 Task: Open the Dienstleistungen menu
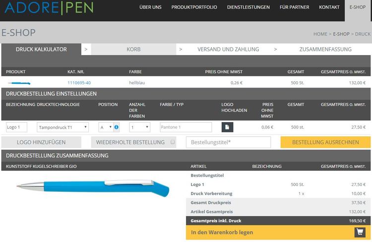[x=248, y=7]
